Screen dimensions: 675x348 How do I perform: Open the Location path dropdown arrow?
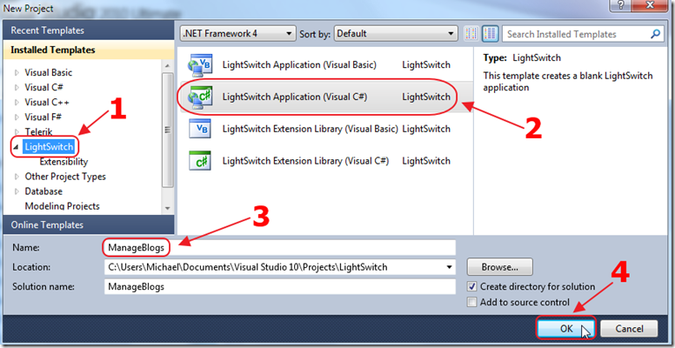pyautogui.click(x=450, y=267)
